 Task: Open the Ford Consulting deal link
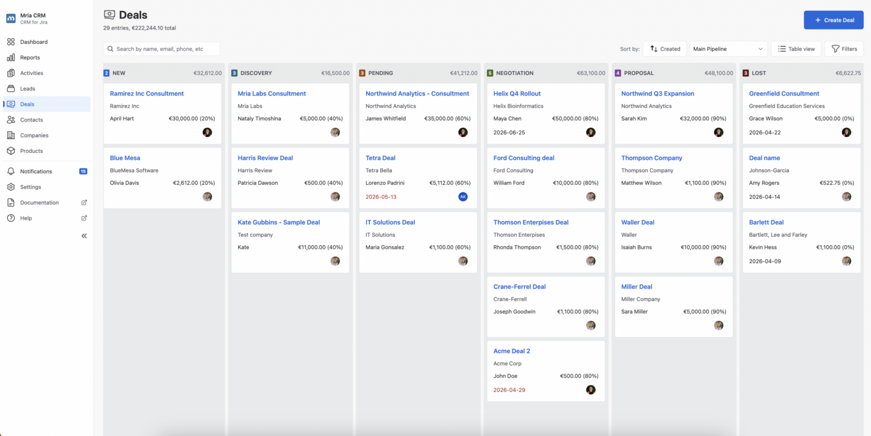524,158
